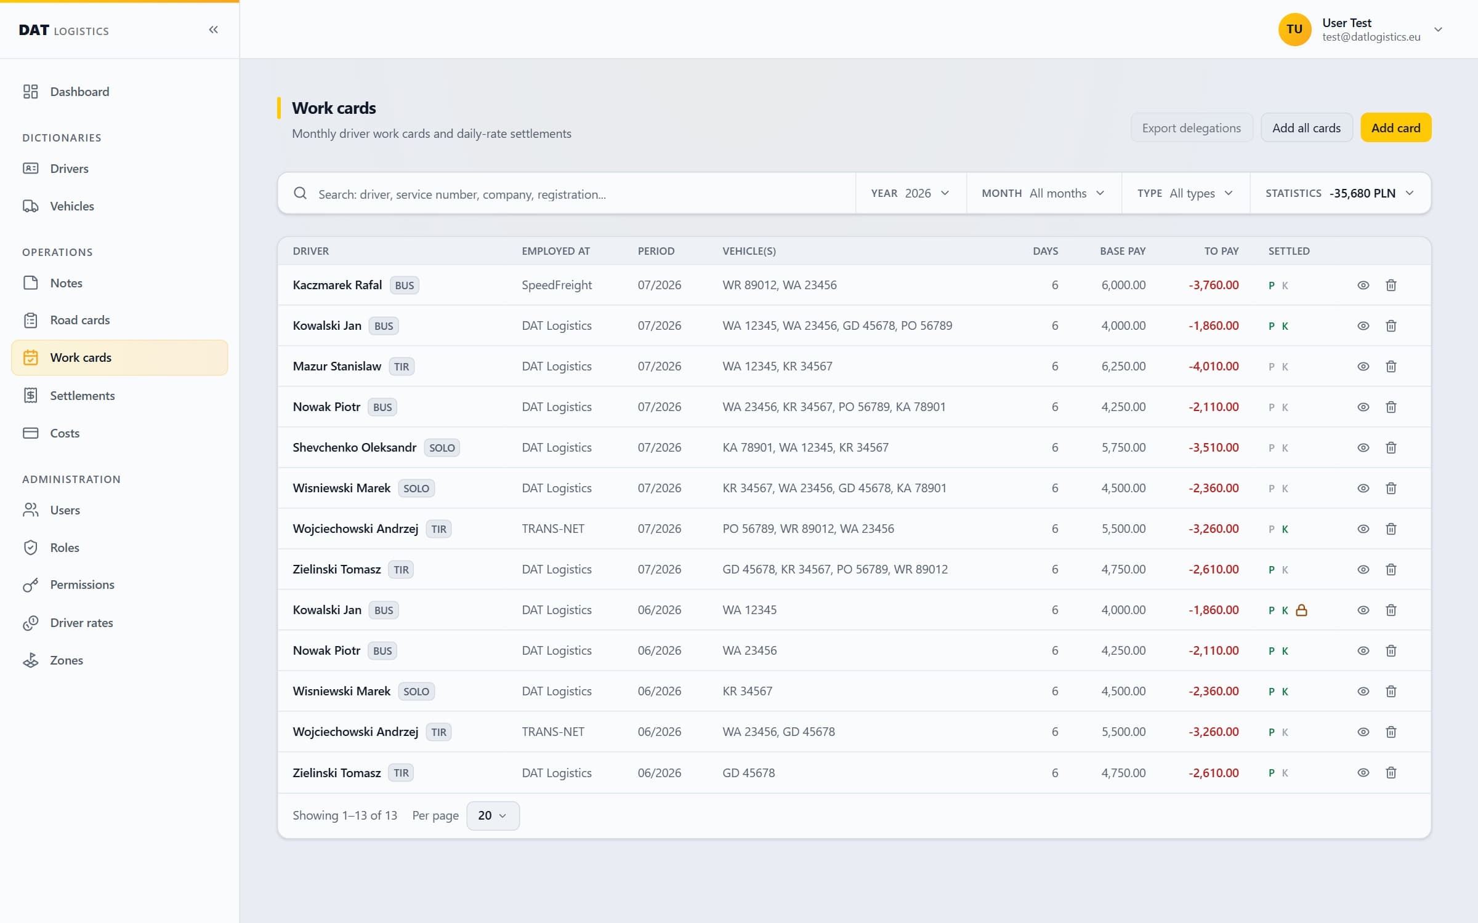The height and width of the screenshot is (923, 1478).
Task: Click vehicle text "KA 78901, WA 12345, KR 34567"
Action: pyautogui.click(x=805, y=447)
